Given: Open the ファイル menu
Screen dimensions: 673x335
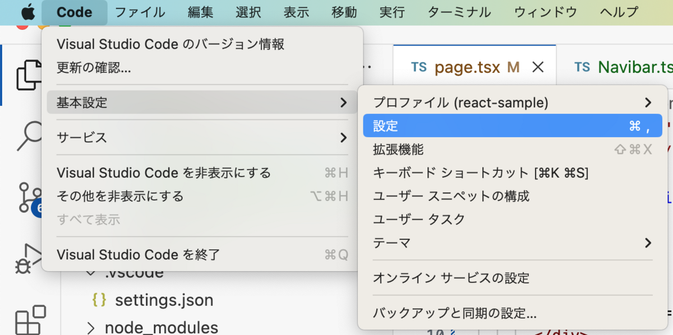Looking at the screenshot, I should [x=140, y=12].
